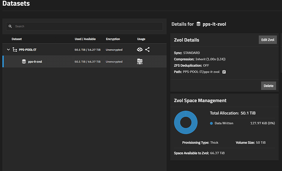Click the Data Written blue legend dot

click(211, 123)
